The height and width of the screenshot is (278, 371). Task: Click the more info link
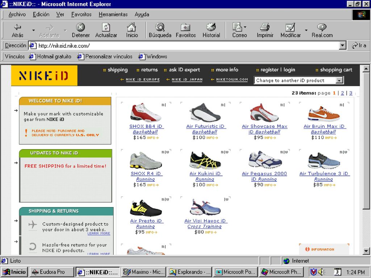point(227,70)
